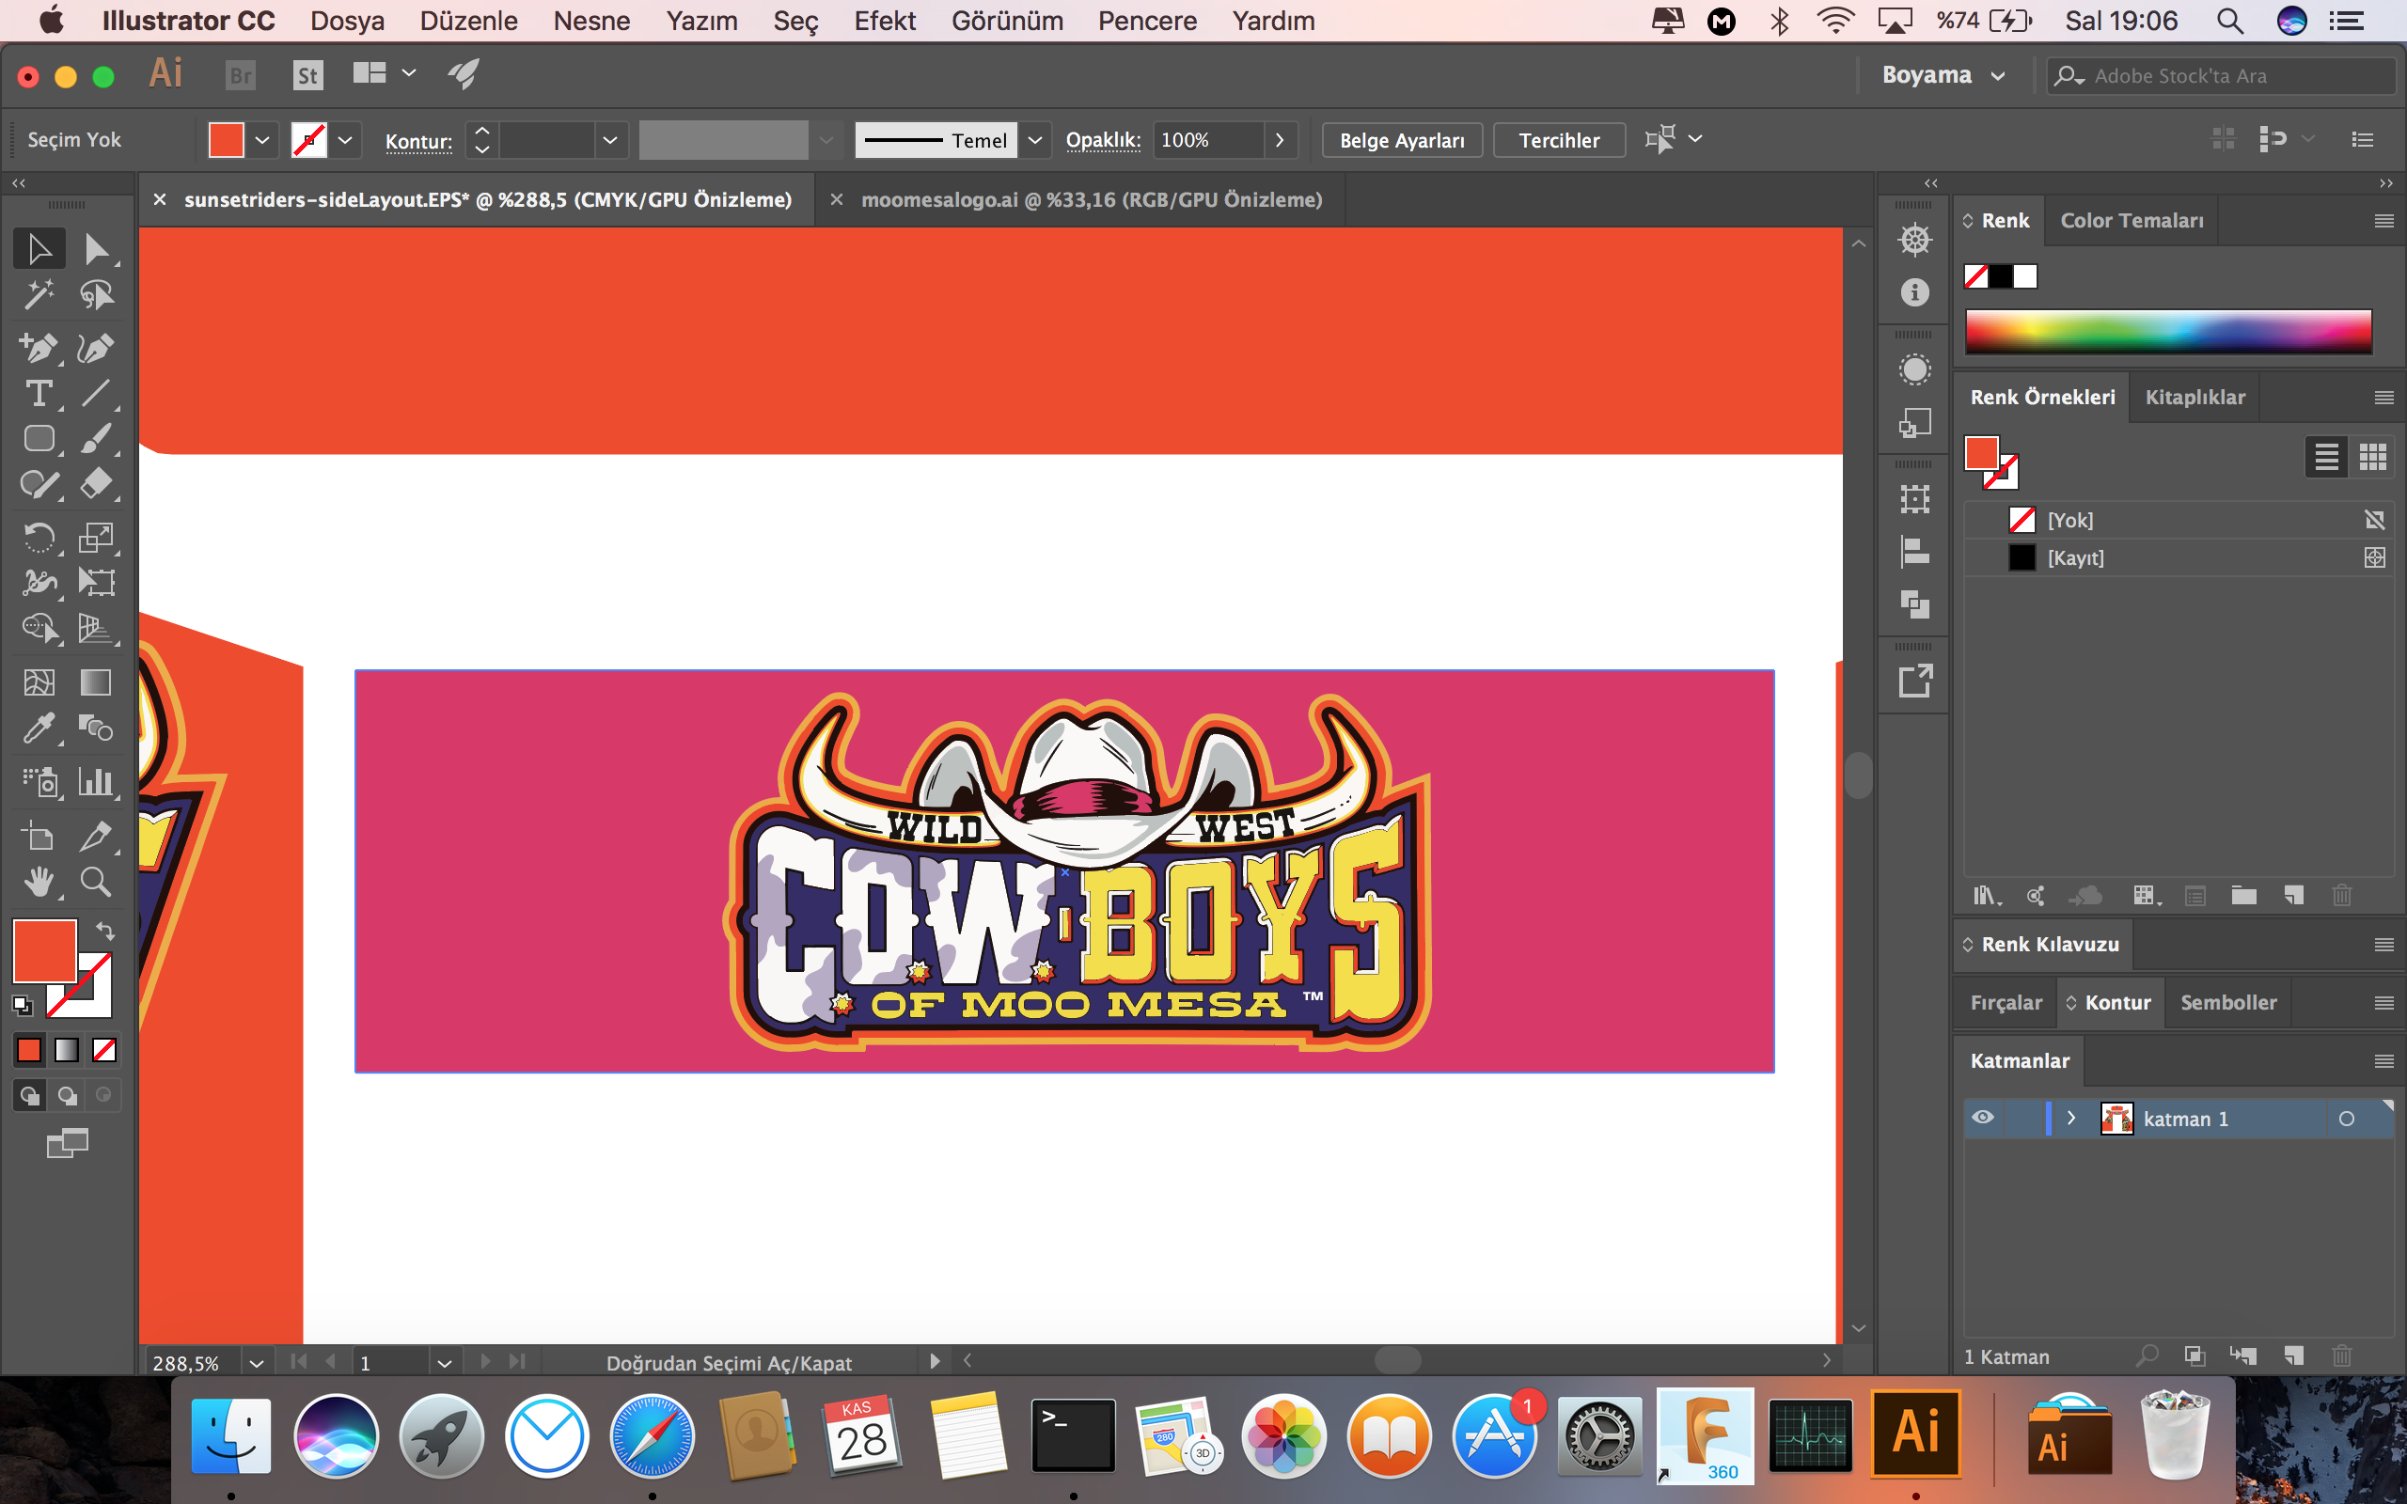Image resolution: width=2407 pixels, height=1504 pixels.
Task: Click the Tercihler button
Action: tap(1559, 140)
